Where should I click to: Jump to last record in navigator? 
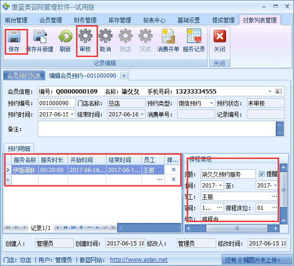(74, 228)
